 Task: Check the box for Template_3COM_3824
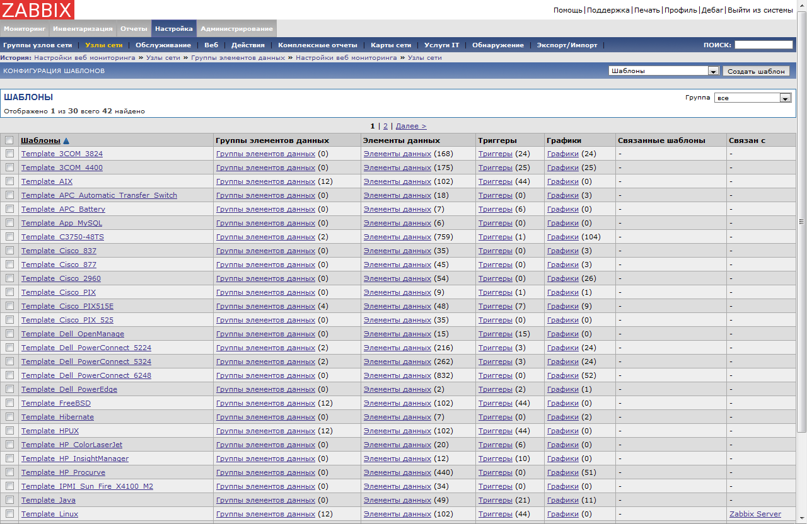tap(9, 154)
